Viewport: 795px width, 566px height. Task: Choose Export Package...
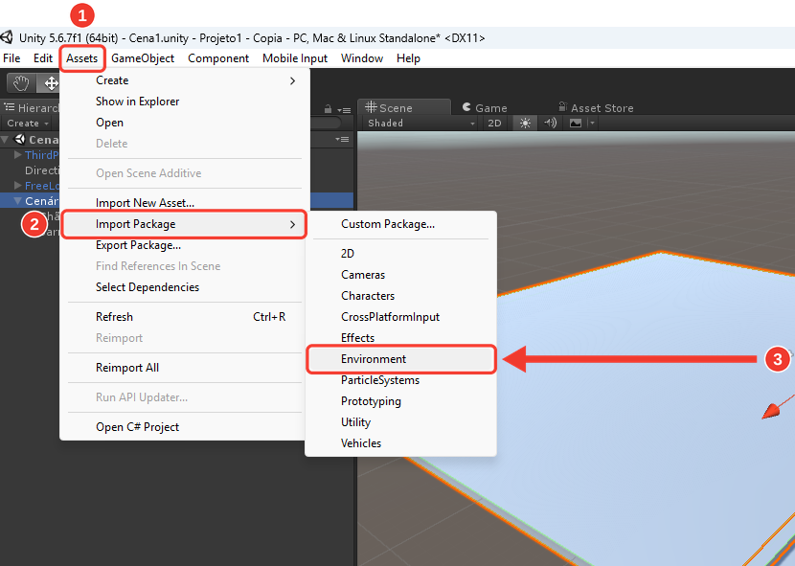[x=185, y=245]
